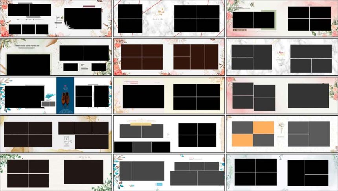Open the teal leaves template with grey placeholders
Viewport: 338px width, 191px height.
click(x=169, y=172)
